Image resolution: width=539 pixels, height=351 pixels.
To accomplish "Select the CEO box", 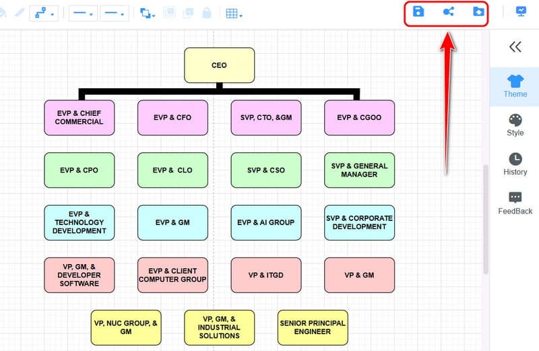I will (x=219, y=65).
